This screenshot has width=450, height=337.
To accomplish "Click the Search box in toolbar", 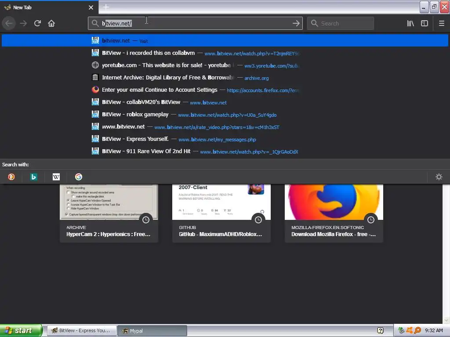I will pyautogui.click(x=341, y=23).
